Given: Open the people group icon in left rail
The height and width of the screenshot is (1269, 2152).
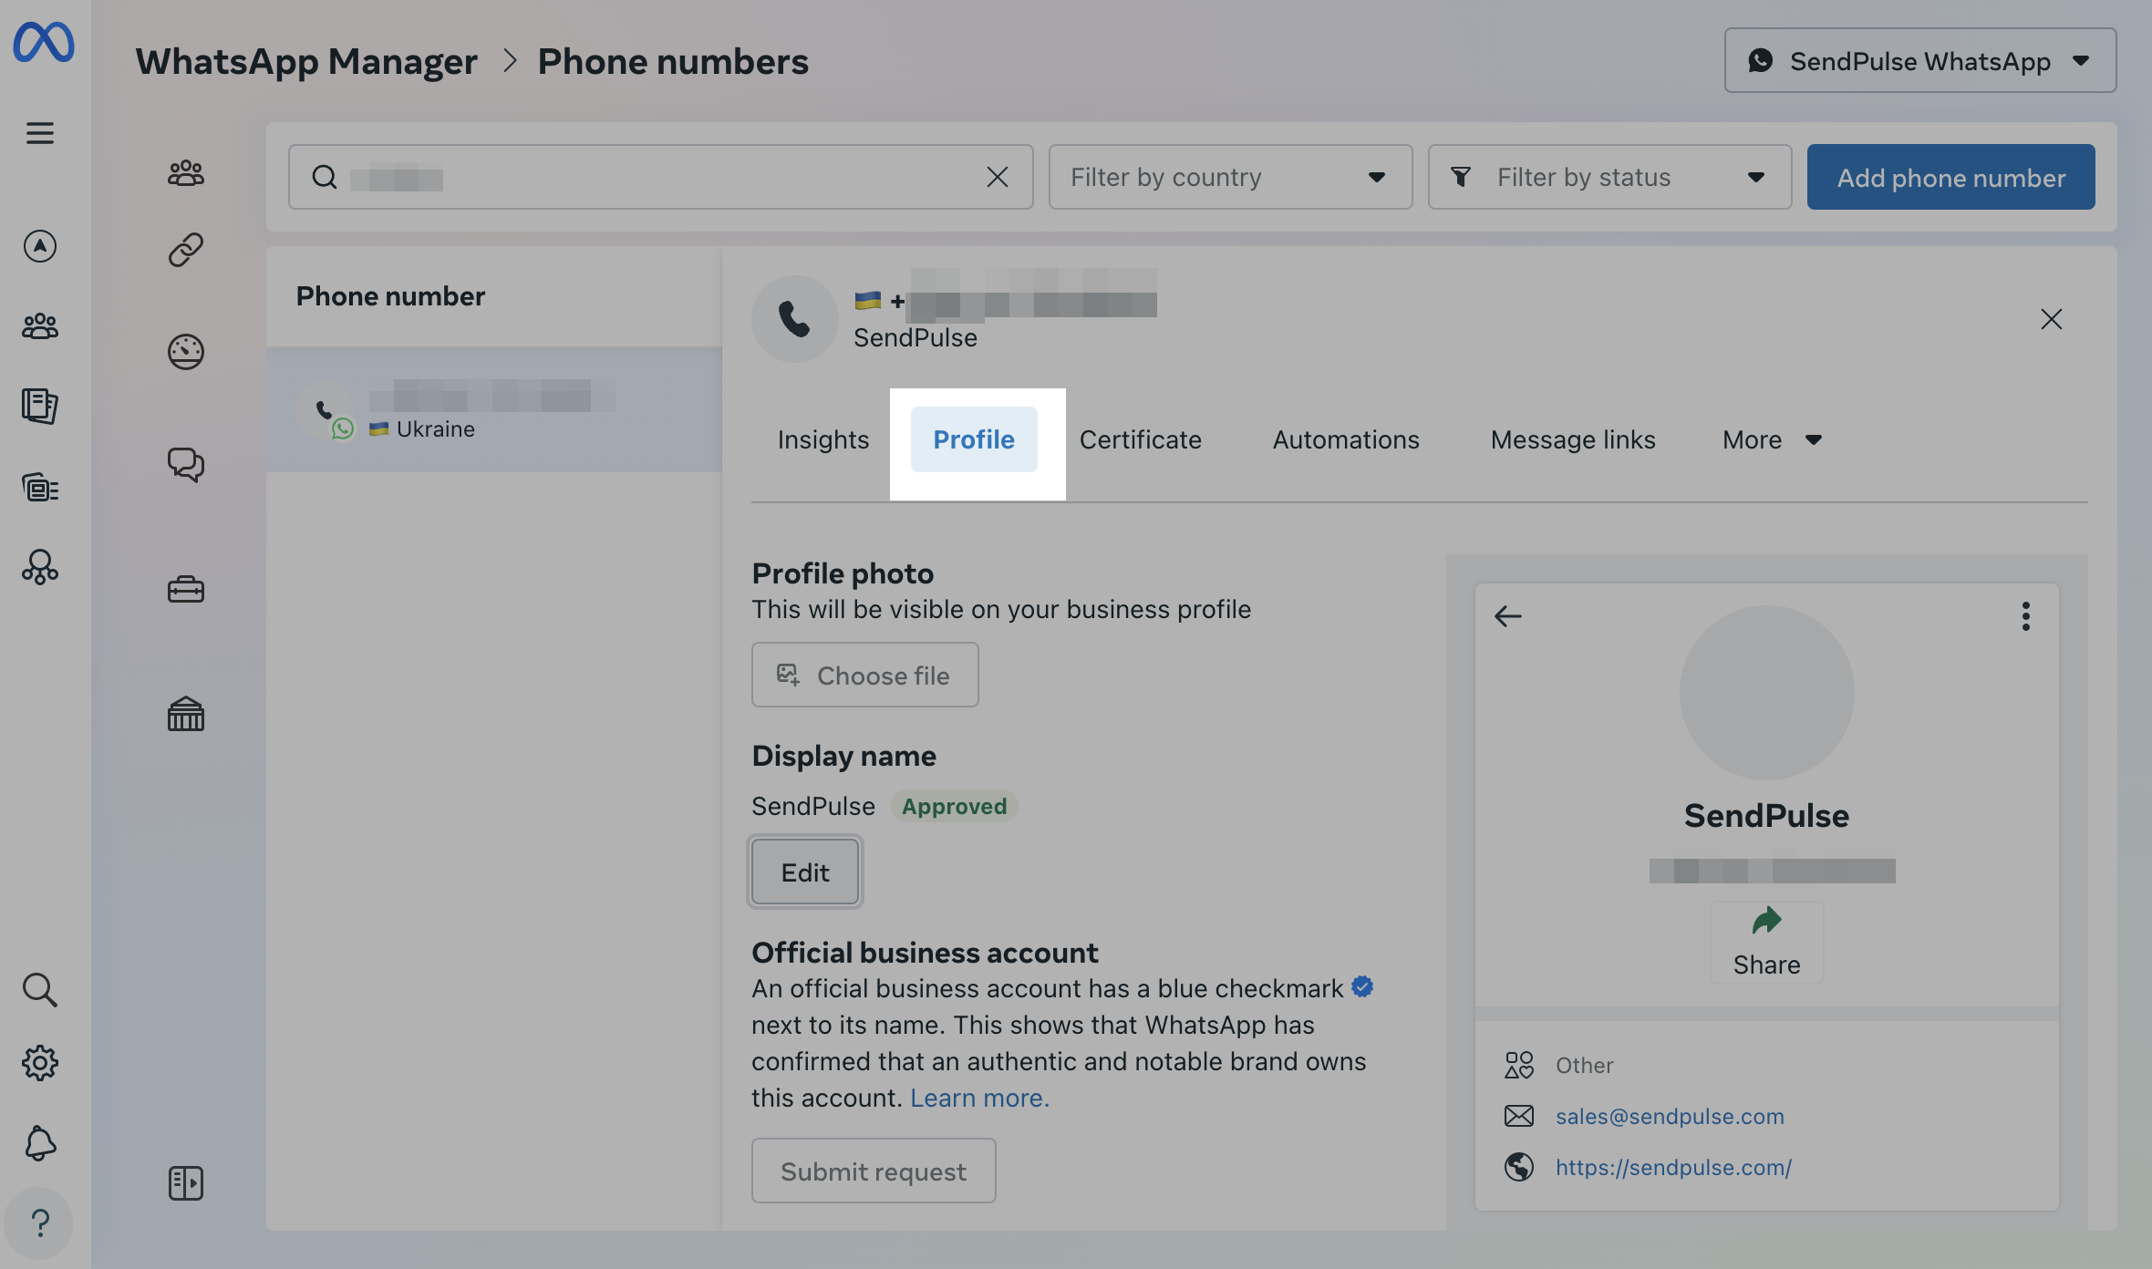Looking at the screenshot, I should pos(40,326).
